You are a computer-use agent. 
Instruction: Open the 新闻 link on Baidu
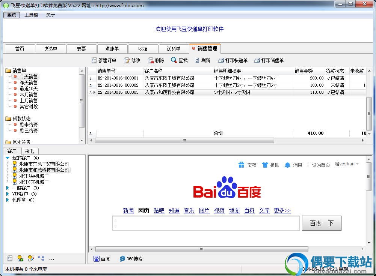click(x=128, y=210)
